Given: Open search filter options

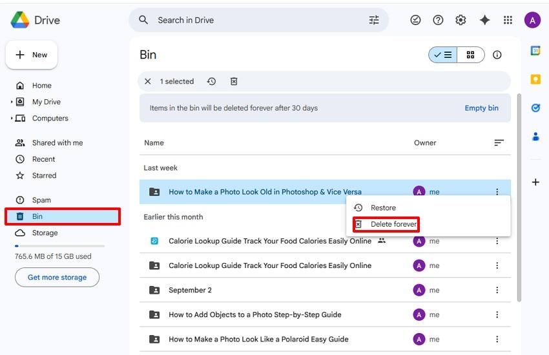Looking at the screenshot, I should tap(374, 20).
